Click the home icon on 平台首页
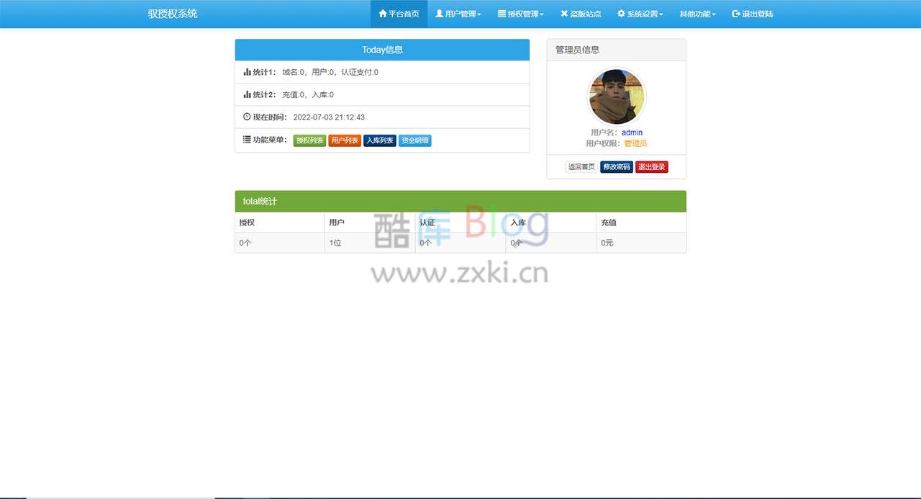The height and width of the screenshot is (499, 921). click(383, 13)
